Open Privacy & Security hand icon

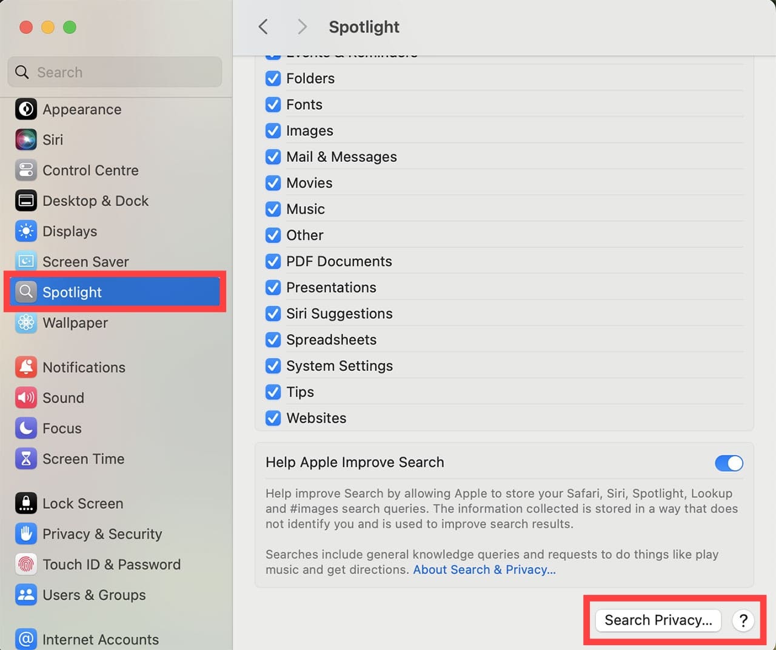tap(26, 534)
